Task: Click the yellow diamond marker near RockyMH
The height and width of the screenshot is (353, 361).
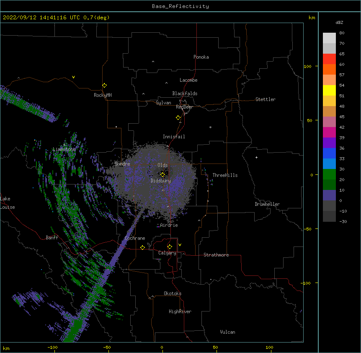Action: click(105, 86)
